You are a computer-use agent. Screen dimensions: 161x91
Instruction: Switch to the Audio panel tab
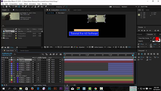pos(147,10)
